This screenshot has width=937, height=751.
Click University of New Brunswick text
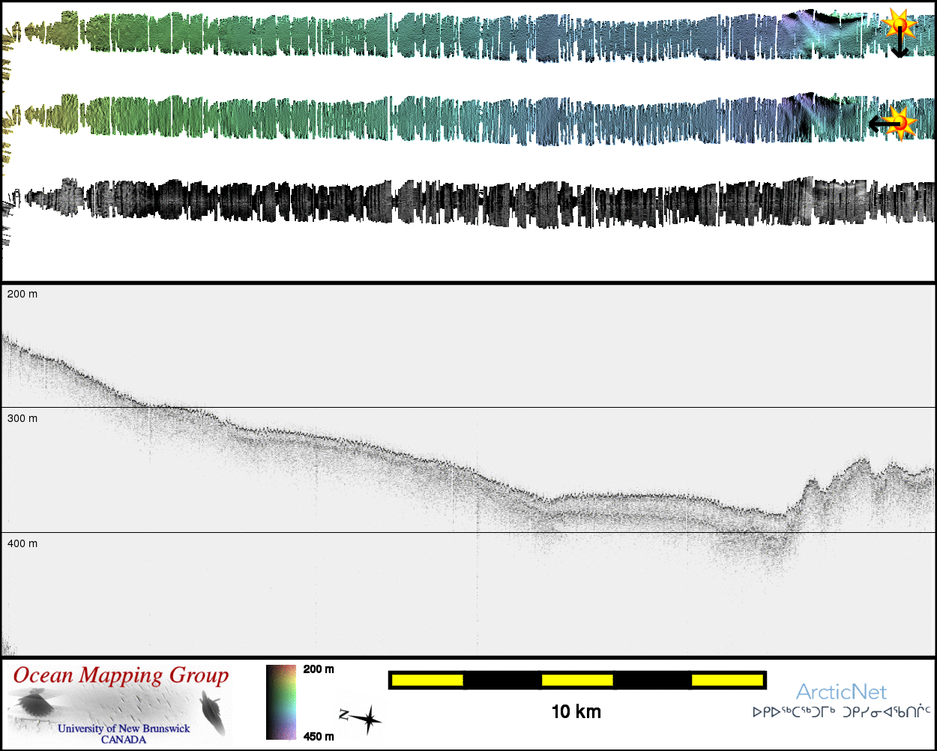point(124,729)
